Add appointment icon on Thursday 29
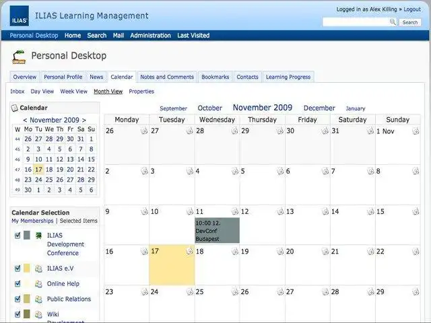The width and height of the screenshot is (431, 323). (x=280, y=131)
